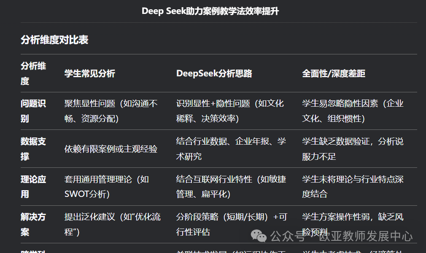Select the row label '理论应用'
This screenshot has width=426, height=253.
33,186
